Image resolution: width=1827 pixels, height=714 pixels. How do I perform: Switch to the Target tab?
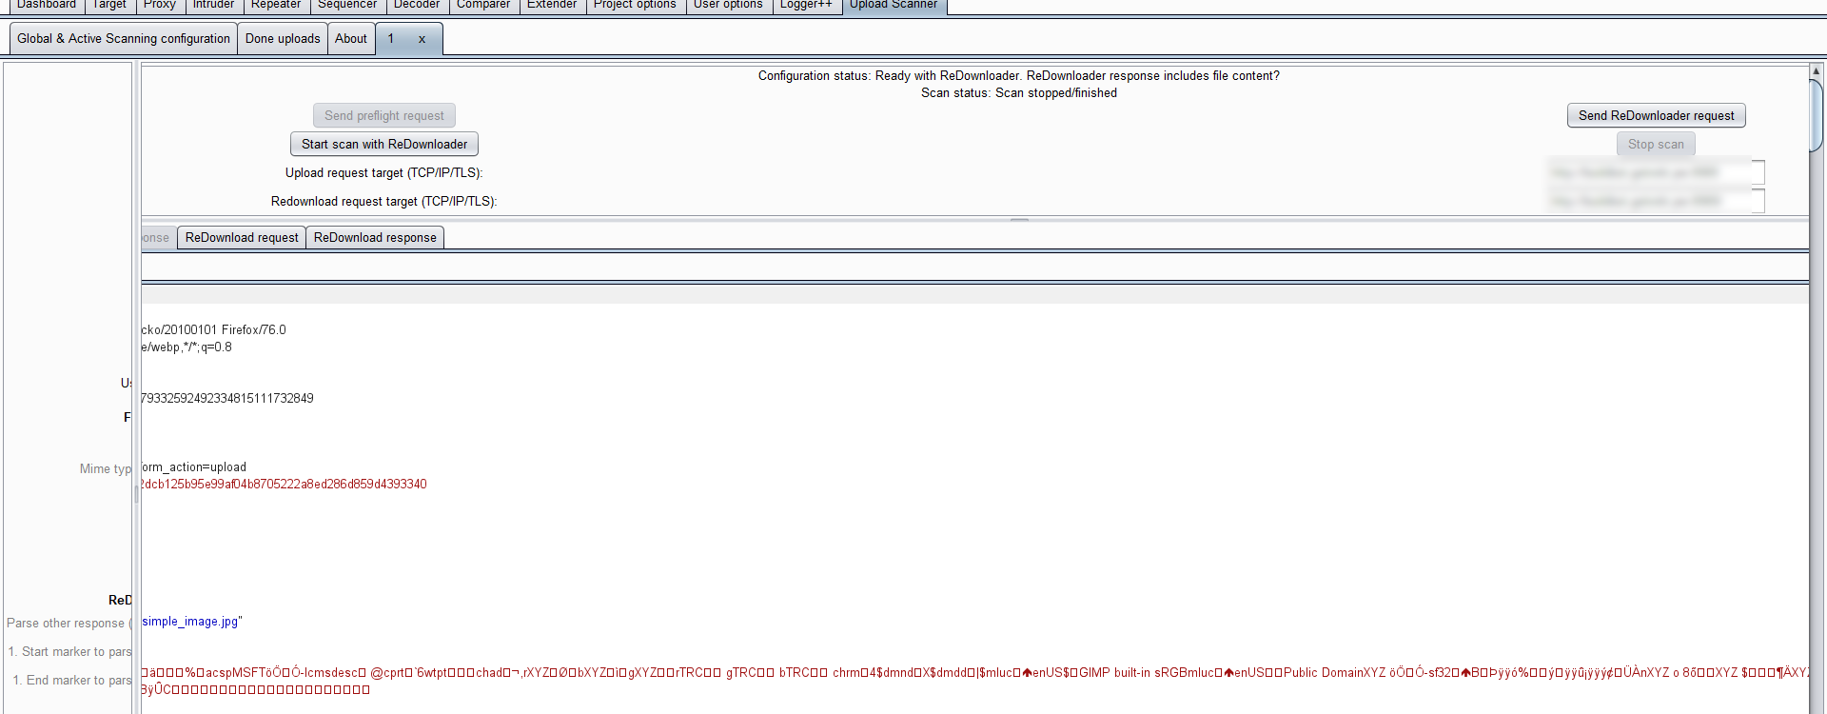point(109,6)
